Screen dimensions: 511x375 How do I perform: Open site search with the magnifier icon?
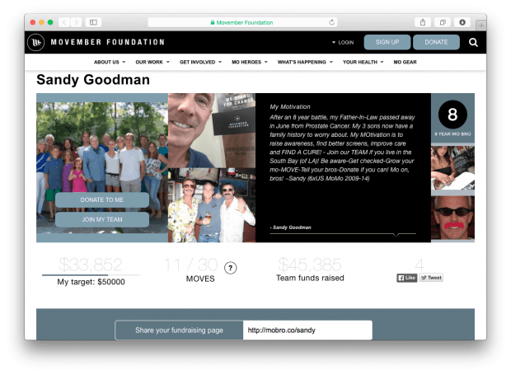[473, 43]
